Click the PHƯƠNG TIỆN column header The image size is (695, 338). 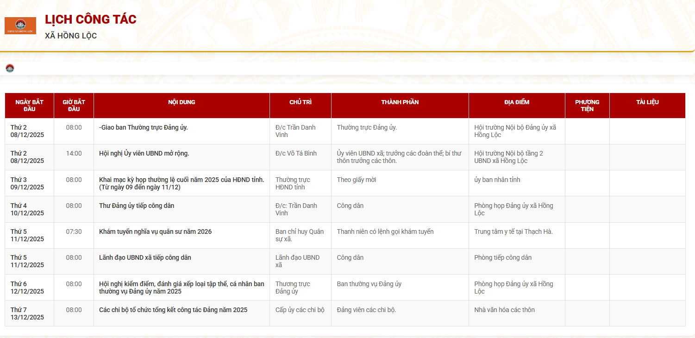(x=587, y=106)
